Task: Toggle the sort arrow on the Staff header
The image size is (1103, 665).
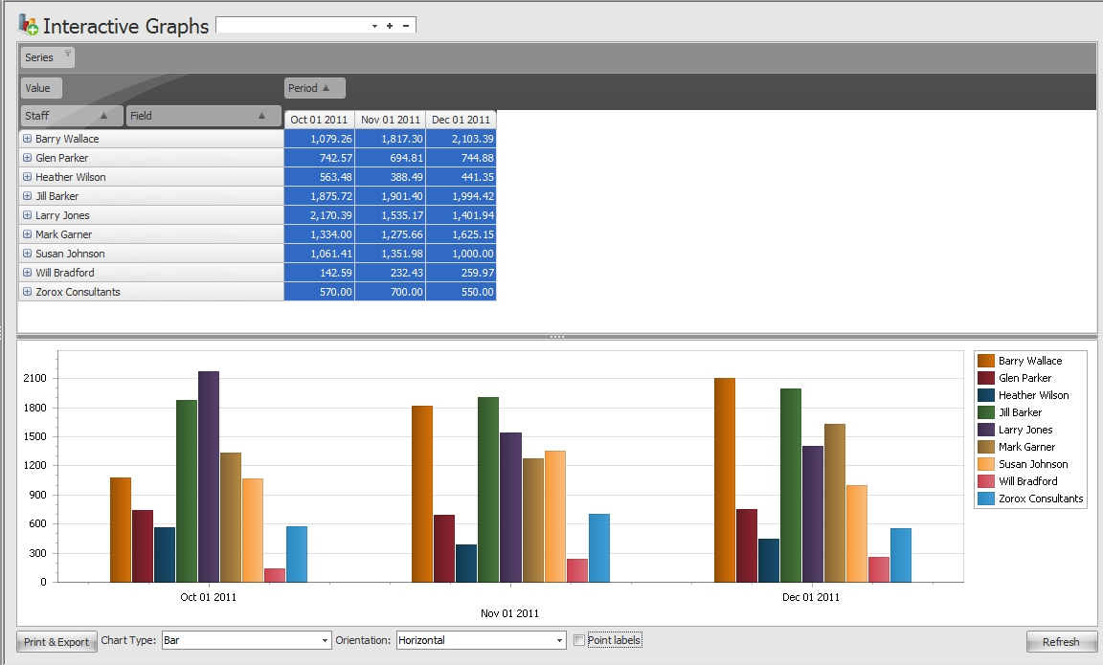Action: coord(103,115)
